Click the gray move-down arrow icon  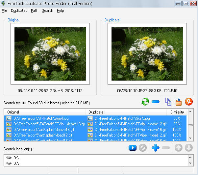(189, 148)
